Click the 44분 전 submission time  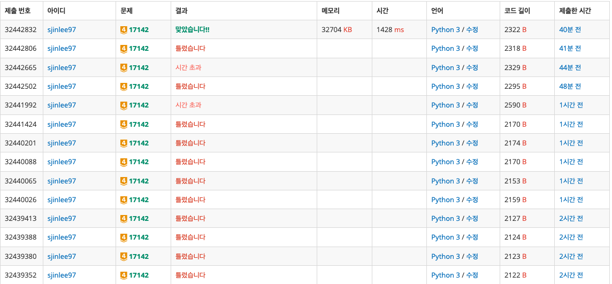[570, 67]
